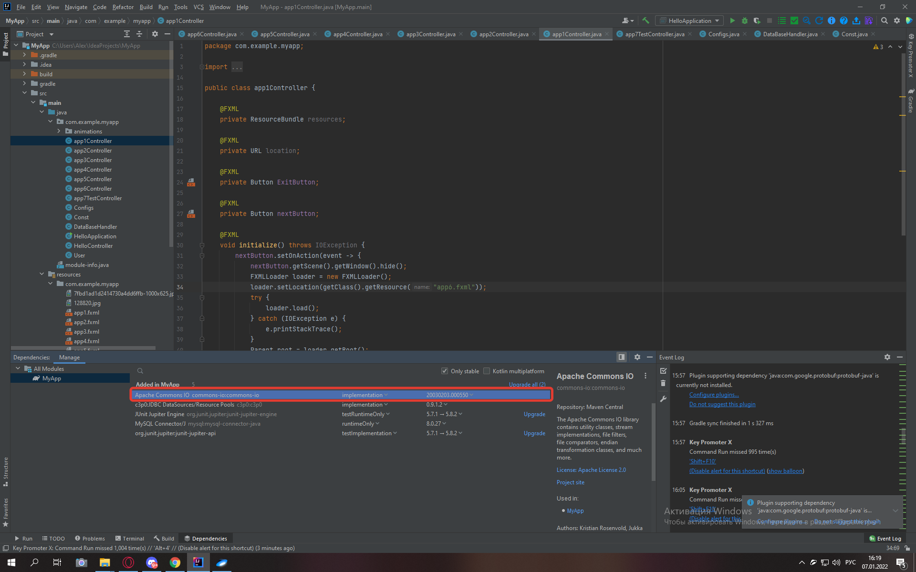
Task: Open testRuntimeOnly scope dropdown
Action: tap(366, 414)
